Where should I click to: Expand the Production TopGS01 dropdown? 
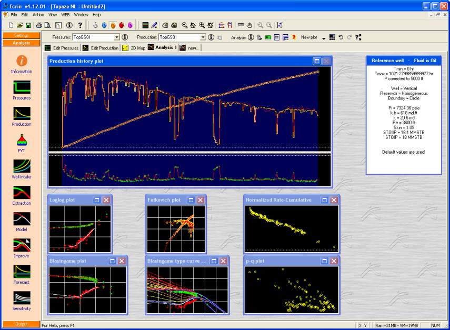[x=203, y=37]
